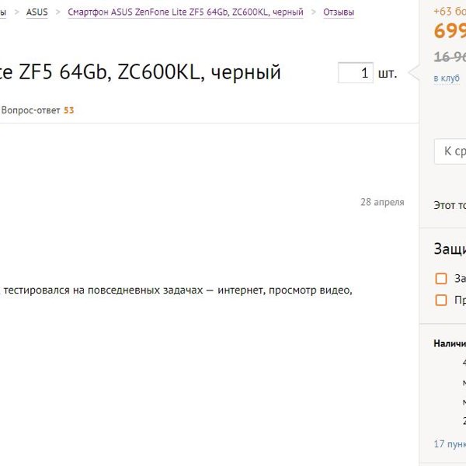Click the +63 bonus text
Screen dimensions: 466x466
[450, 12]
